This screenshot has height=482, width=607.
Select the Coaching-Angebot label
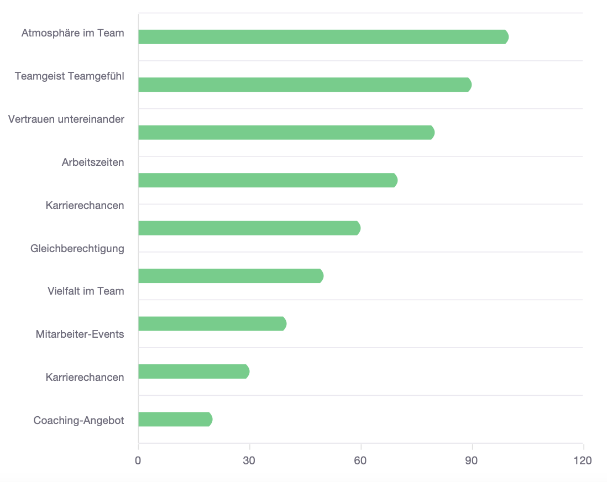pos(79,420)
